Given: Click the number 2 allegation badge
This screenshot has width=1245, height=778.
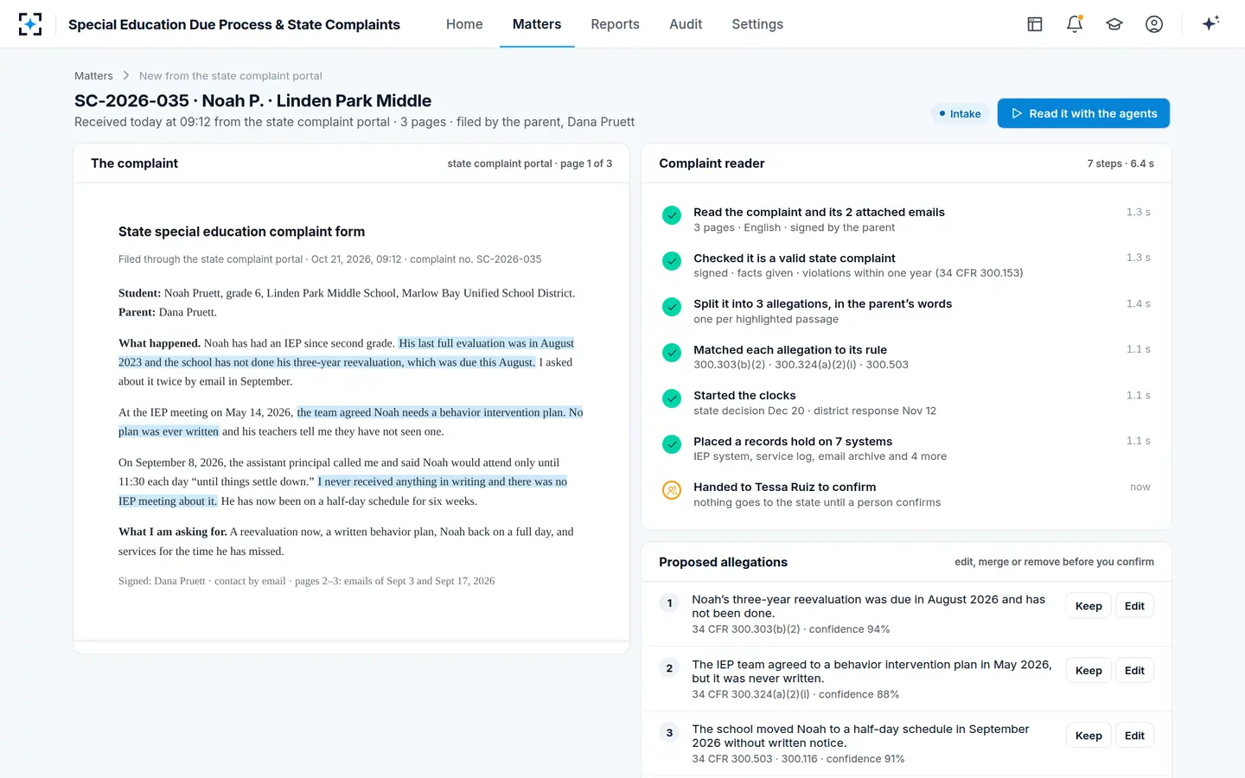Looking at the screenshot, I should [669, 668].
